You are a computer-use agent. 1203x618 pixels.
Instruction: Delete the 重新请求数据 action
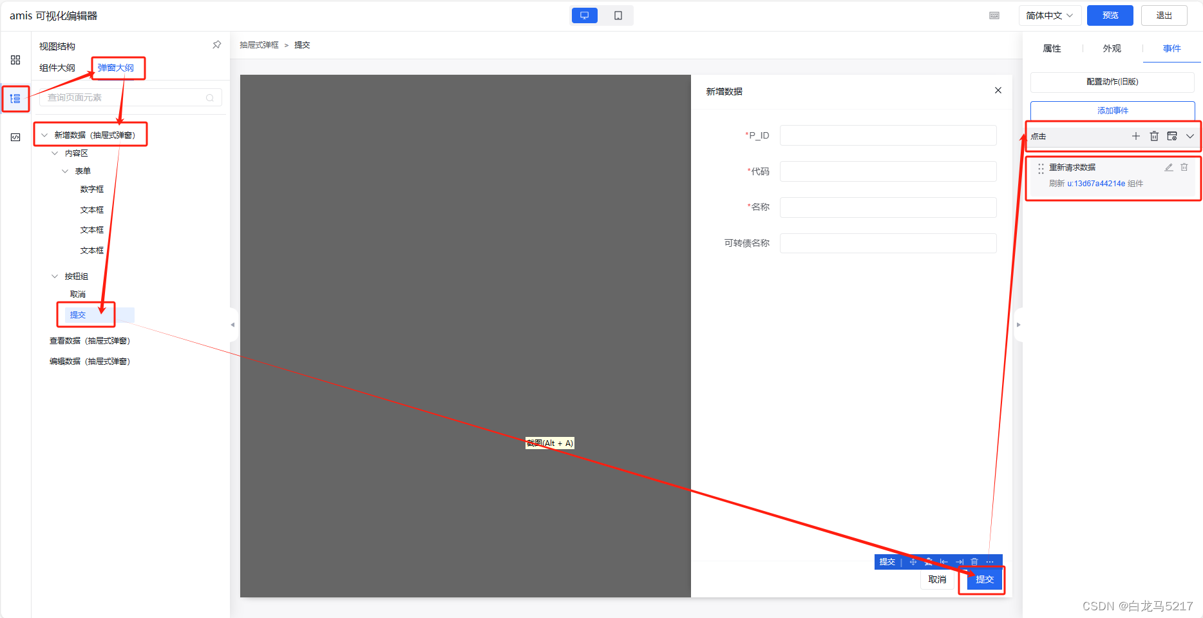1184,167
